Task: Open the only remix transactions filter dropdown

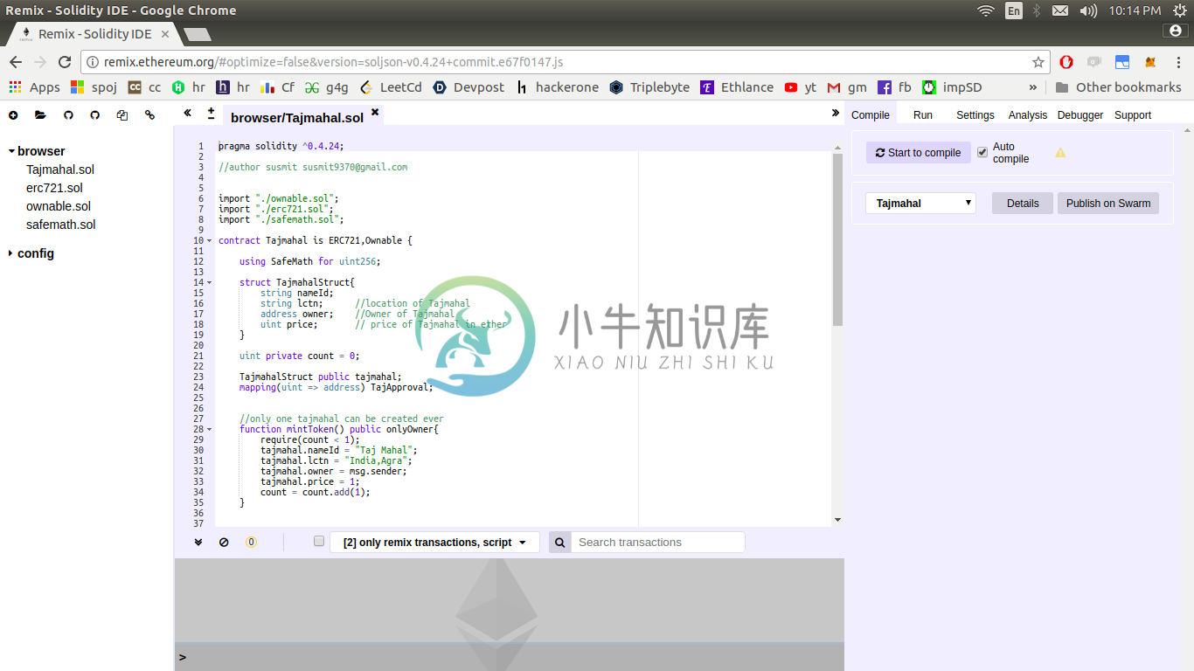Action: pos(434,542)
